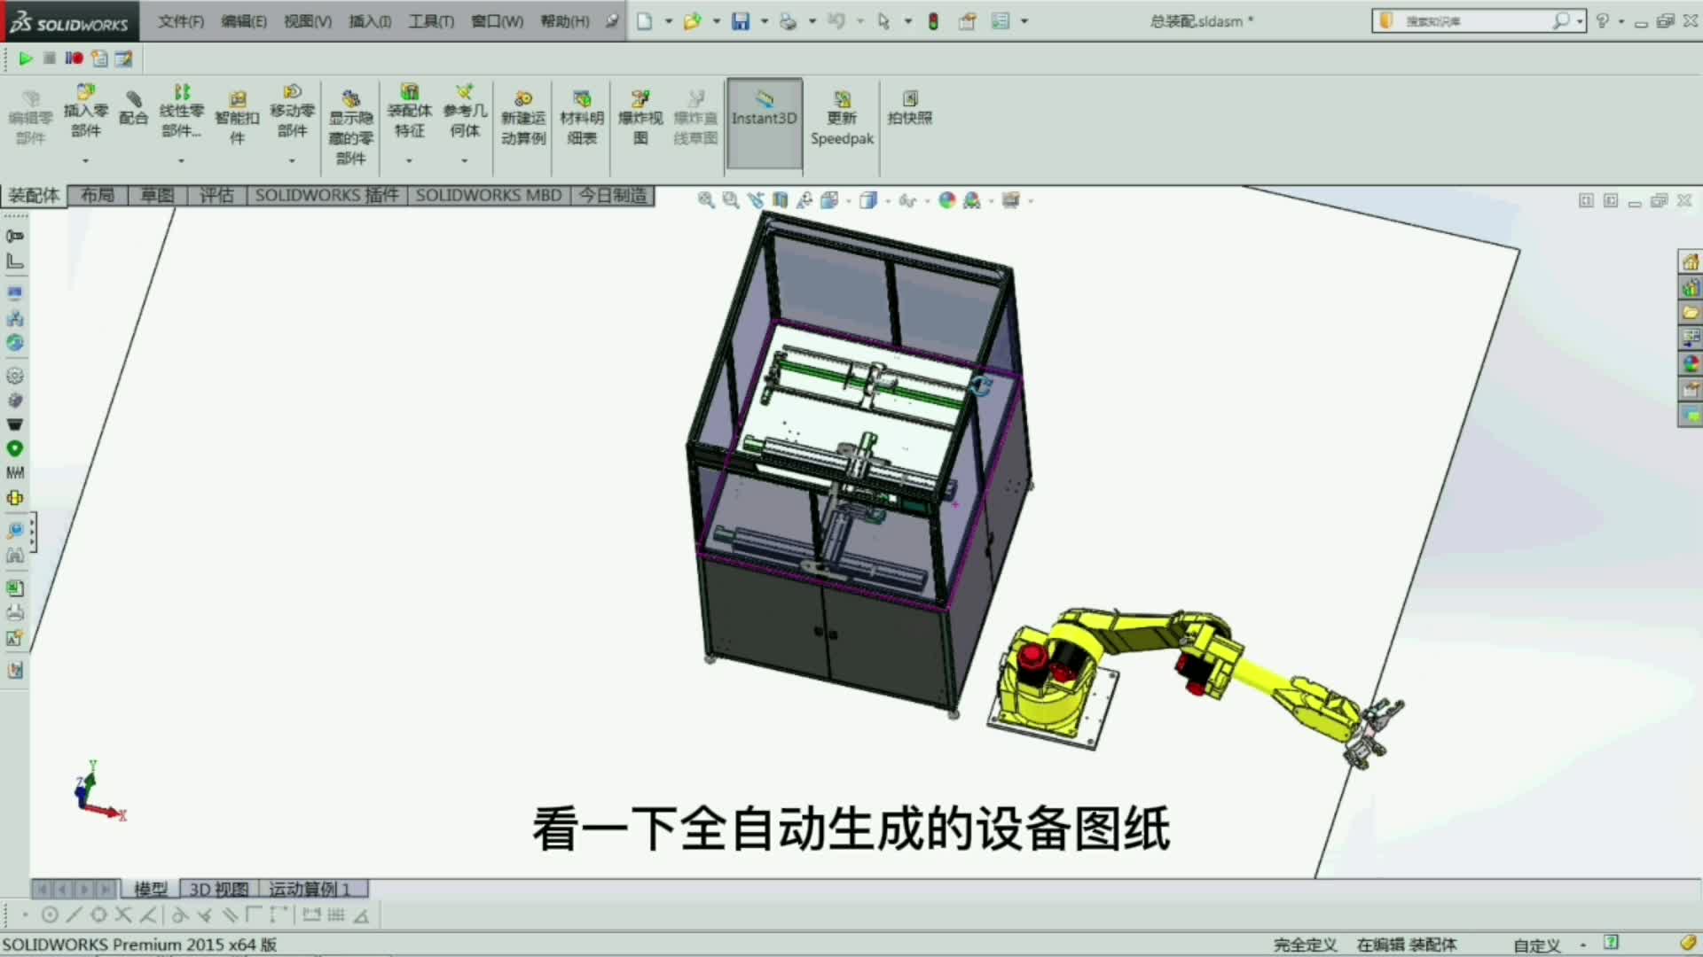
Task: Click the Take Snapshot (拍快照) button
Action: pyautogui.click(x=910, y=107)
